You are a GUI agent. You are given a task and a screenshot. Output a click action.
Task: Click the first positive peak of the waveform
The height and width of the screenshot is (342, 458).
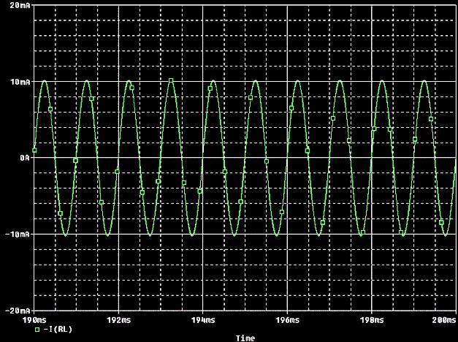(45, 81)
